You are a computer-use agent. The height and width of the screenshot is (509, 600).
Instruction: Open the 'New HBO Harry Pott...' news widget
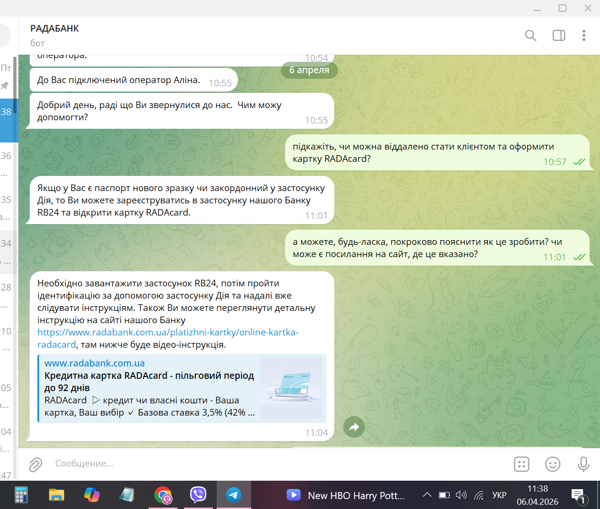click(x=346, y=495)
